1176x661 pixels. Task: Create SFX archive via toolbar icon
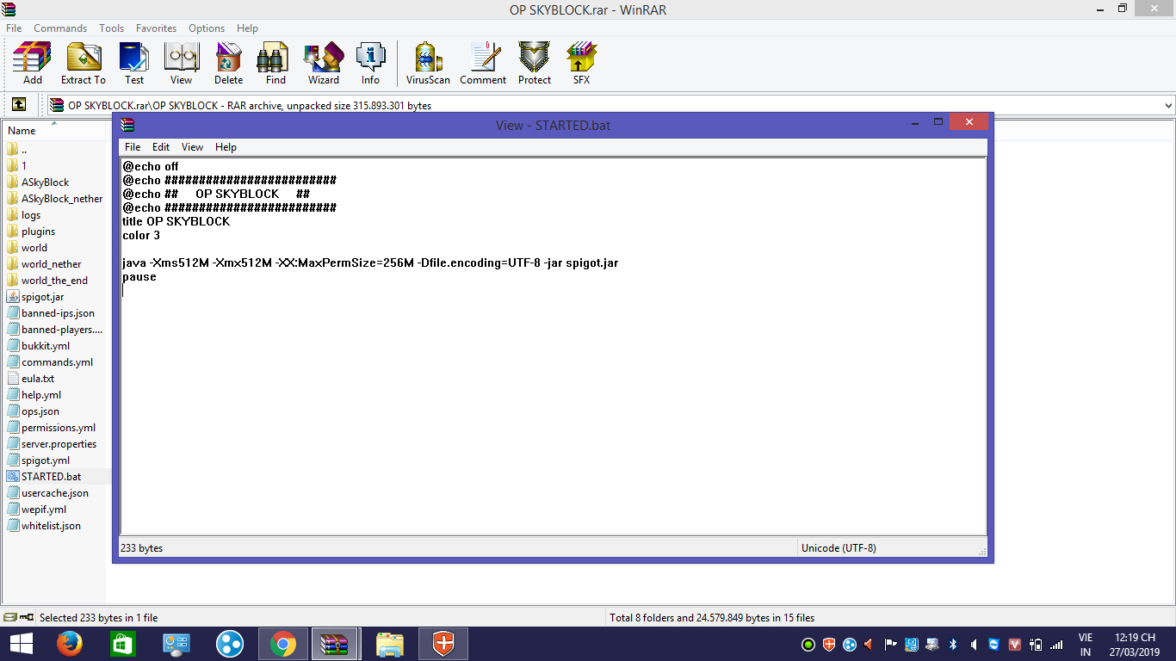point(582,64)
